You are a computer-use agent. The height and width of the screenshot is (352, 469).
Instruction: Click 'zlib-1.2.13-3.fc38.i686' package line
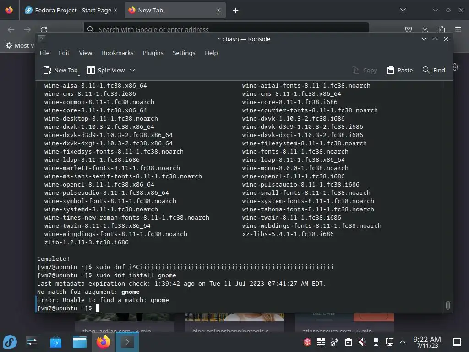(x=87, y=242)
